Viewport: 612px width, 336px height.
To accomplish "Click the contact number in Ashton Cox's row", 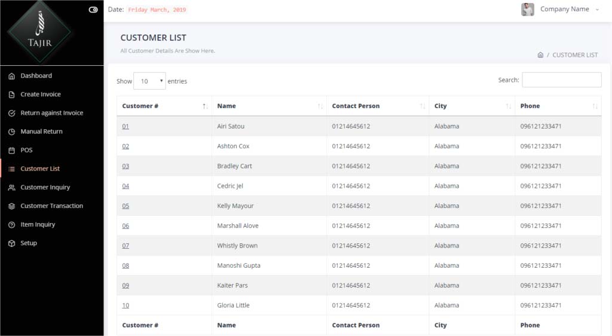I will [x=351, y=146].
